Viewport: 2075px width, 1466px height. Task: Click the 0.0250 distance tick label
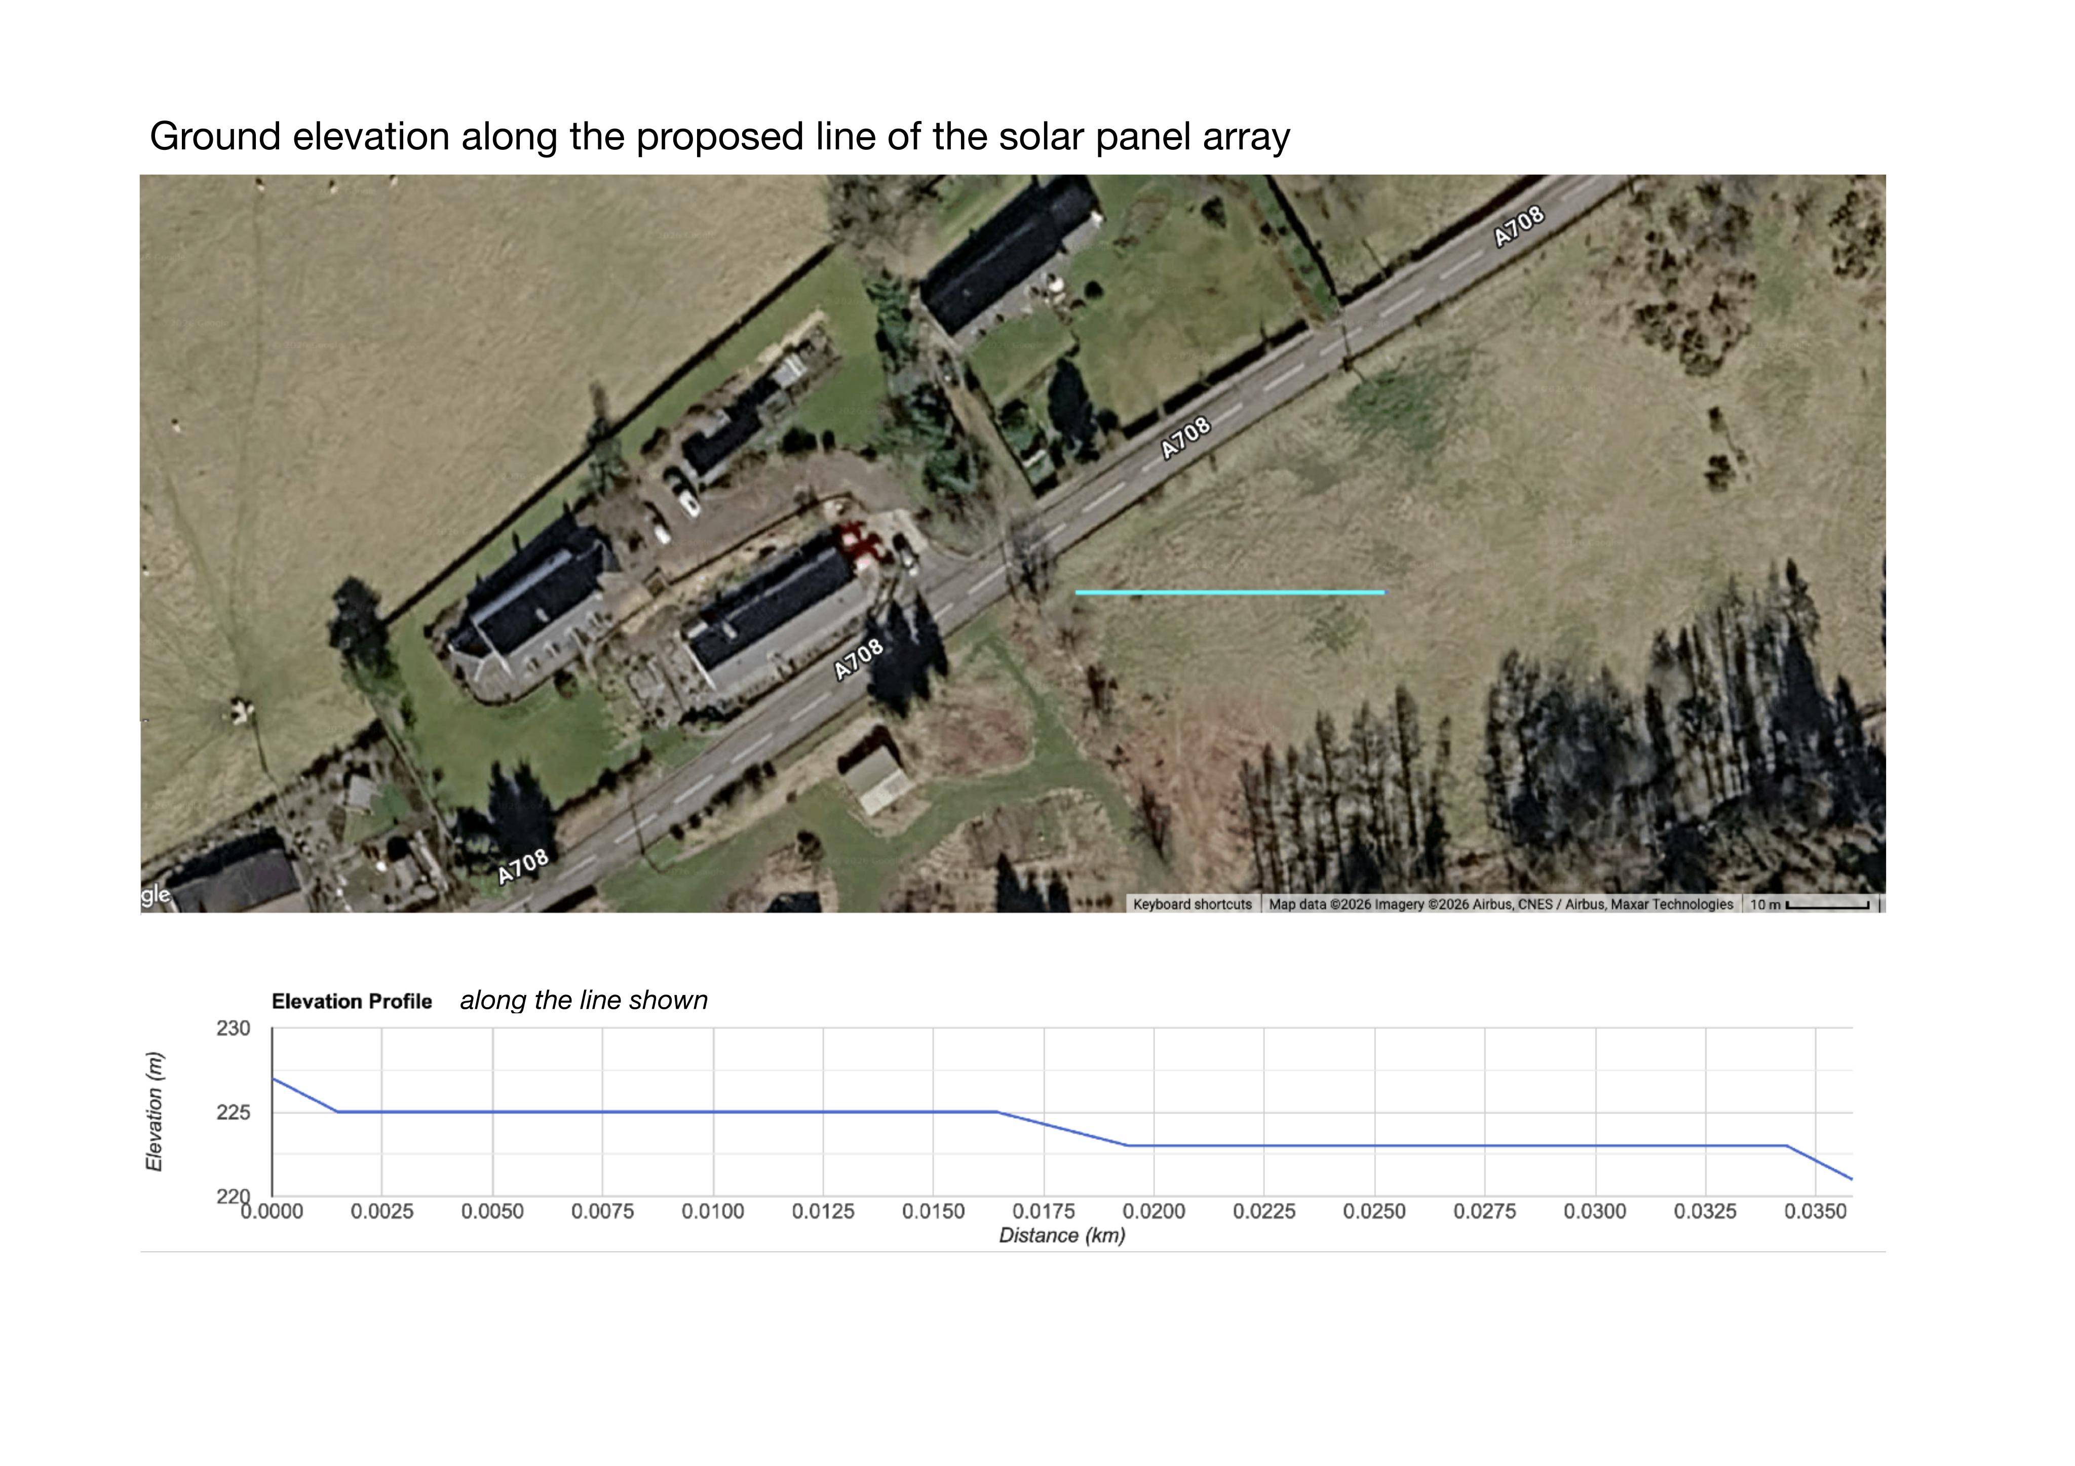(x=1374, y=1211)
